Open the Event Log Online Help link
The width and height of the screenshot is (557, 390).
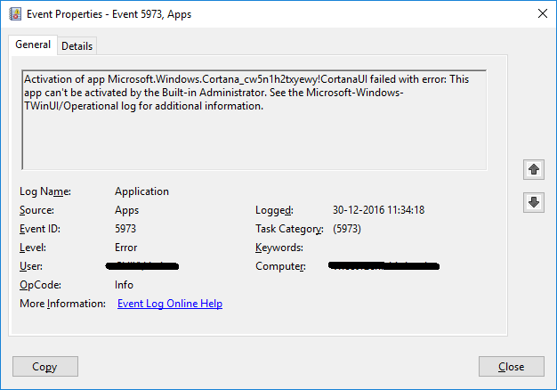tap(169, 304)
